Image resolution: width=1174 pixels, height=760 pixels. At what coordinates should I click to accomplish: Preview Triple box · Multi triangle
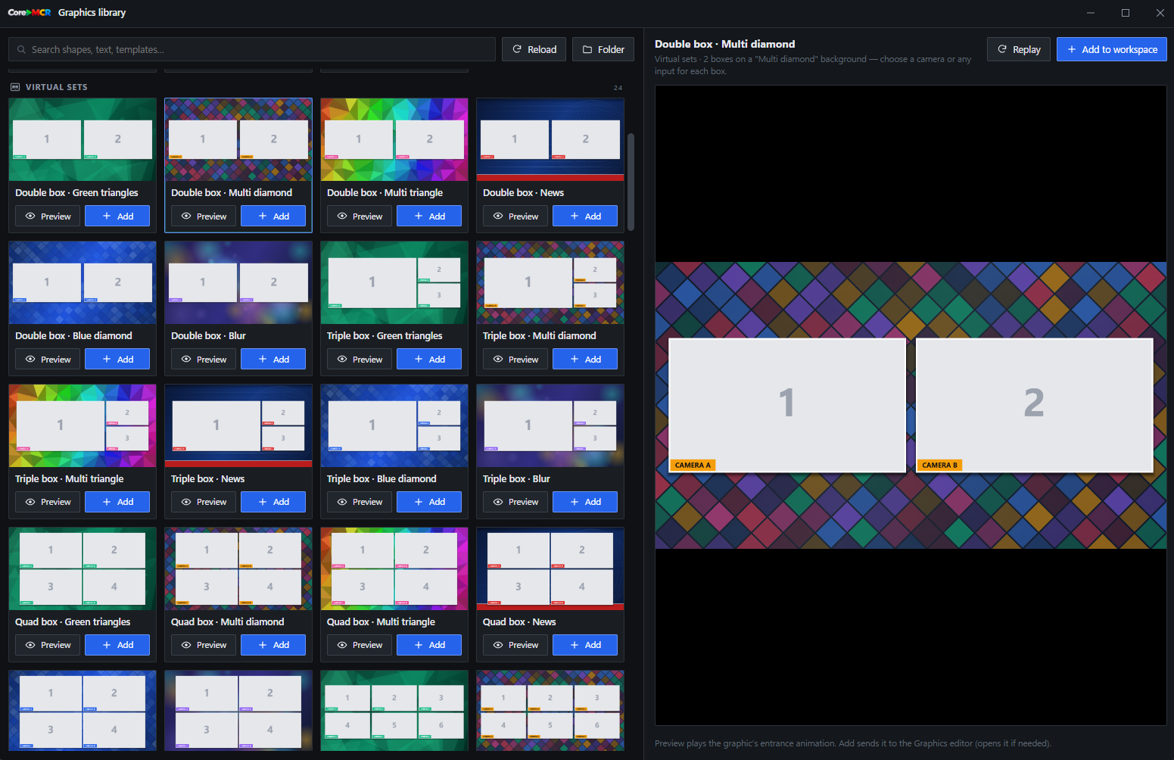pos(48,502)
